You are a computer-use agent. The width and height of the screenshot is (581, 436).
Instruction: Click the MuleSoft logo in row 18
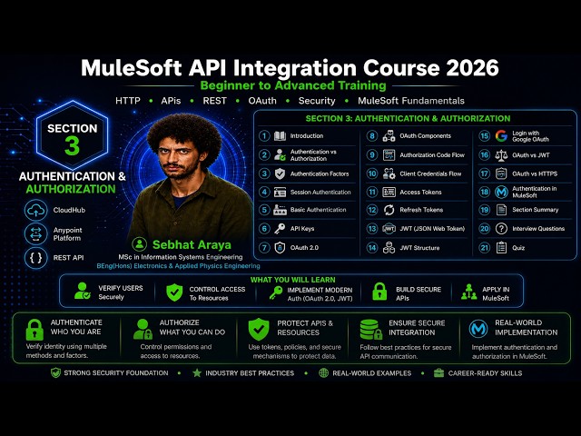pyautogui.click(x=501, y=192)
